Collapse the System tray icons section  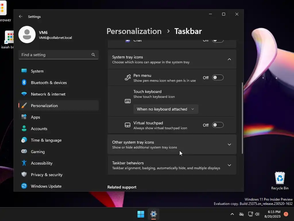click(x=229, y=59)
